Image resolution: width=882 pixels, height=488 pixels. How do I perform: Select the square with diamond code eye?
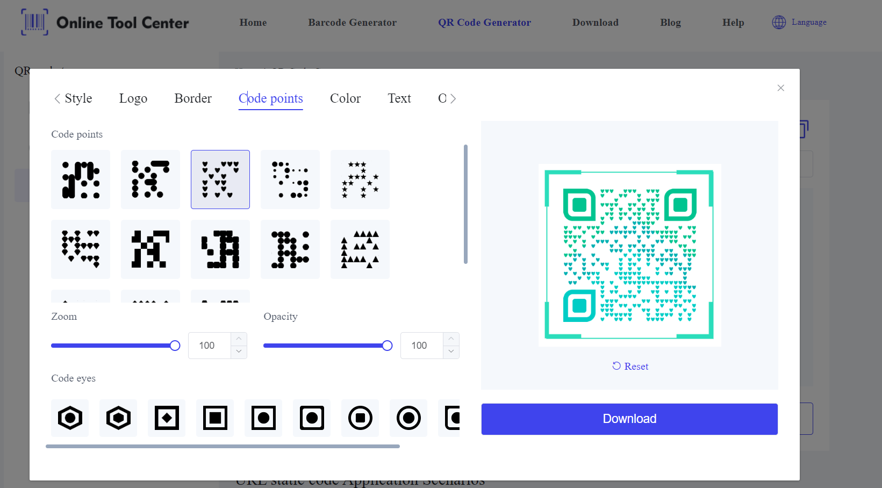tap(167, 418)
